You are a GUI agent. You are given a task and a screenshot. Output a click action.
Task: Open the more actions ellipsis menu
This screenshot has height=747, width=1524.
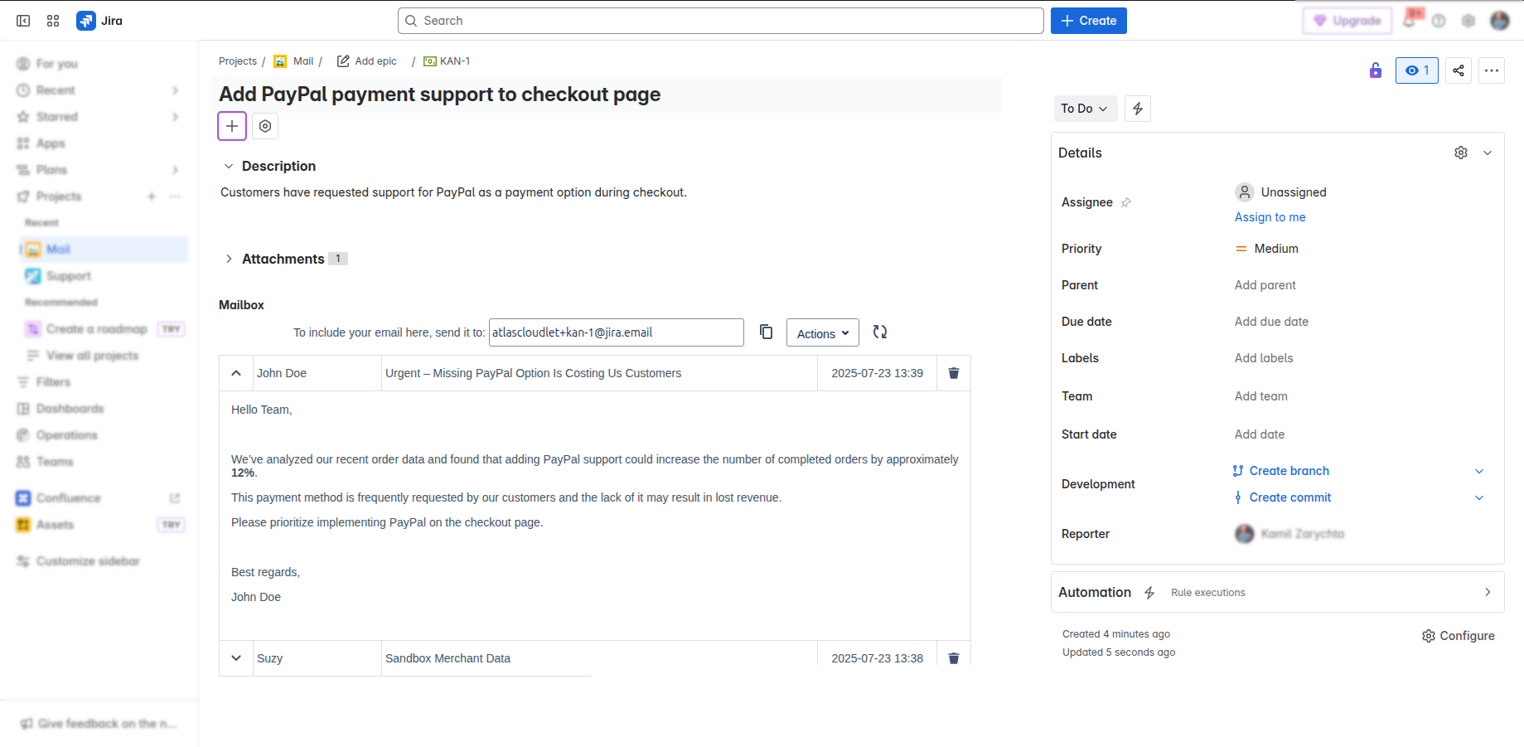click(x=1492, y=70)
